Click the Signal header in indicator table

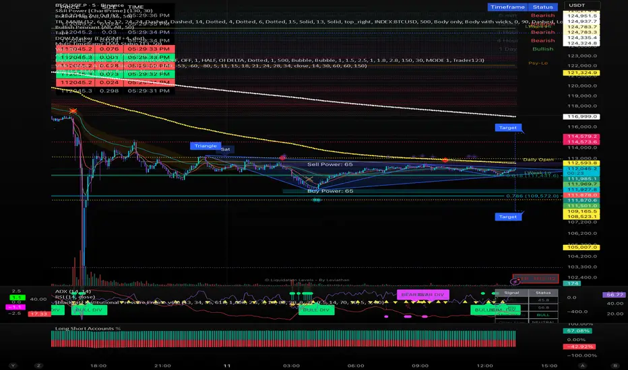point(511,293)
